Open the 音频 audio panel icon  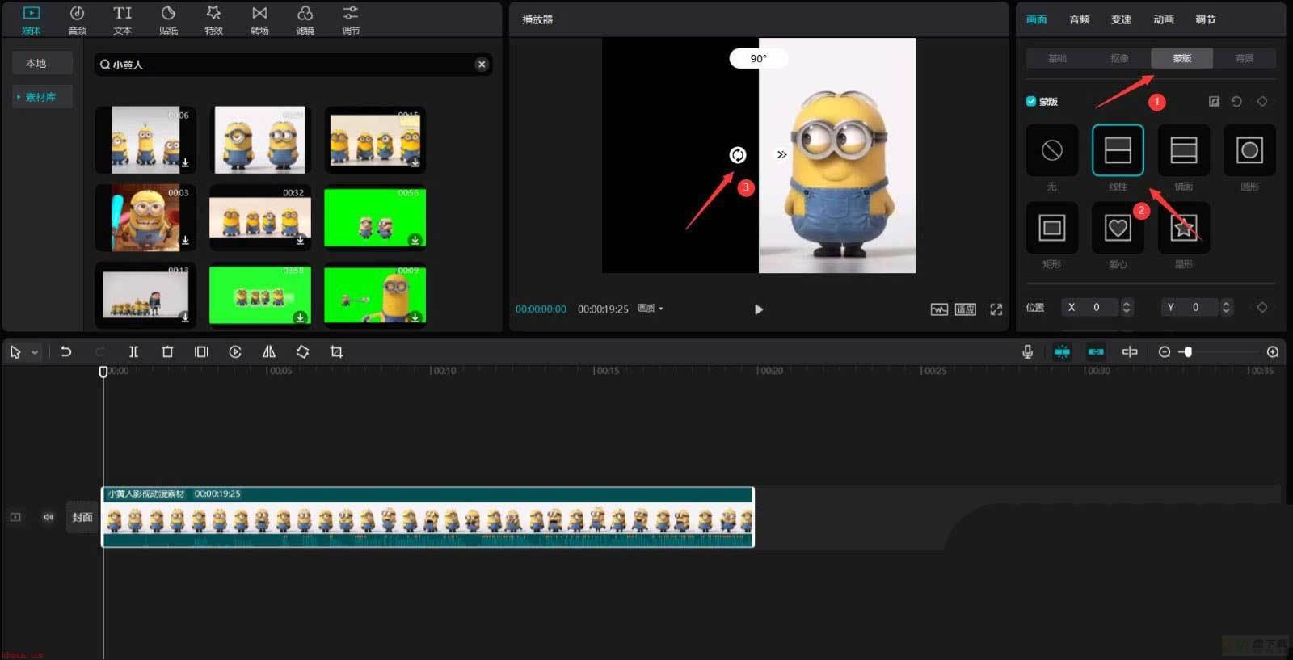(x=77, y=20)
